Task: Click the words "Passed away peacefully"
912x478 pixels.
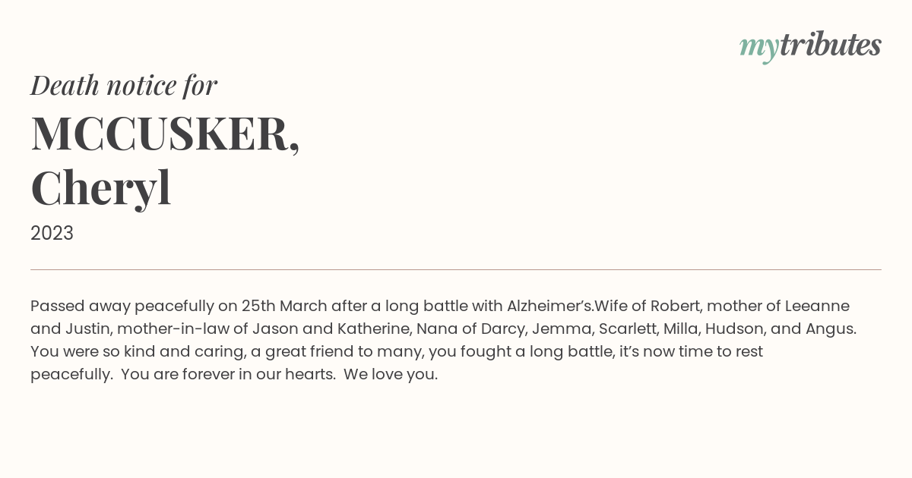Action: tap(124, 307)
